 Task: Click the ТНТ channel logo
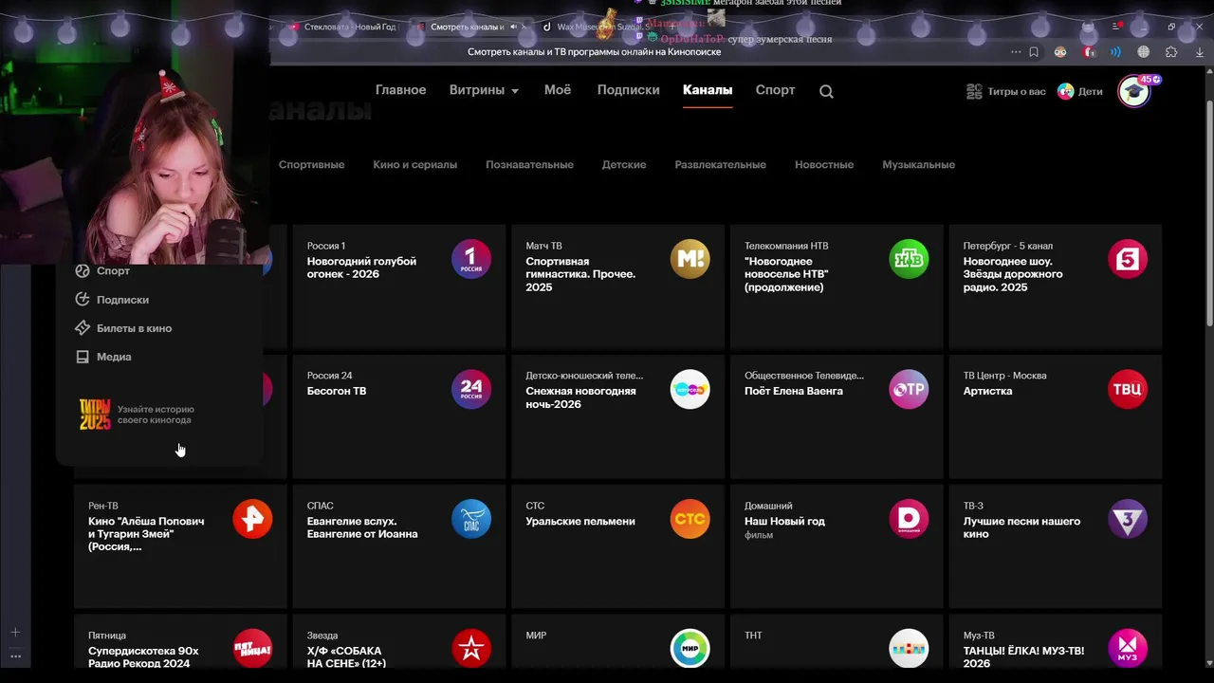(909, 649)
